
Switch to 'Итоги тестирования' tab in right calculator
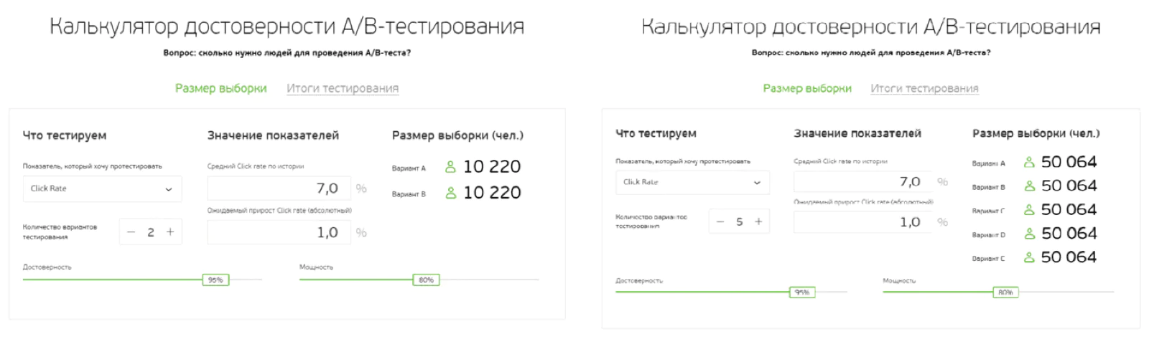click(924, 88)
